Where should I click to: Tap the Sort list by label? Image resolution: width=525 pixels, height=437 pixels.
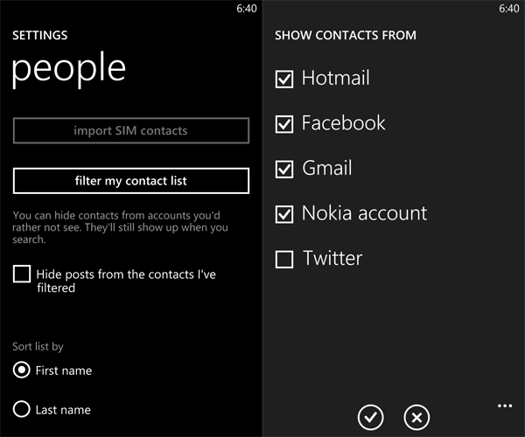[x=38, y=347]
